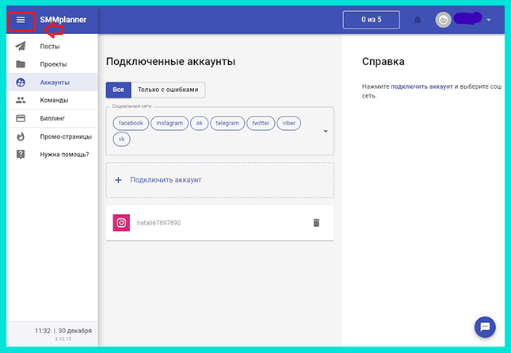511x353 pixels.
Task: Click the Accounts globe icon
Action: click(x=21, y=82)
